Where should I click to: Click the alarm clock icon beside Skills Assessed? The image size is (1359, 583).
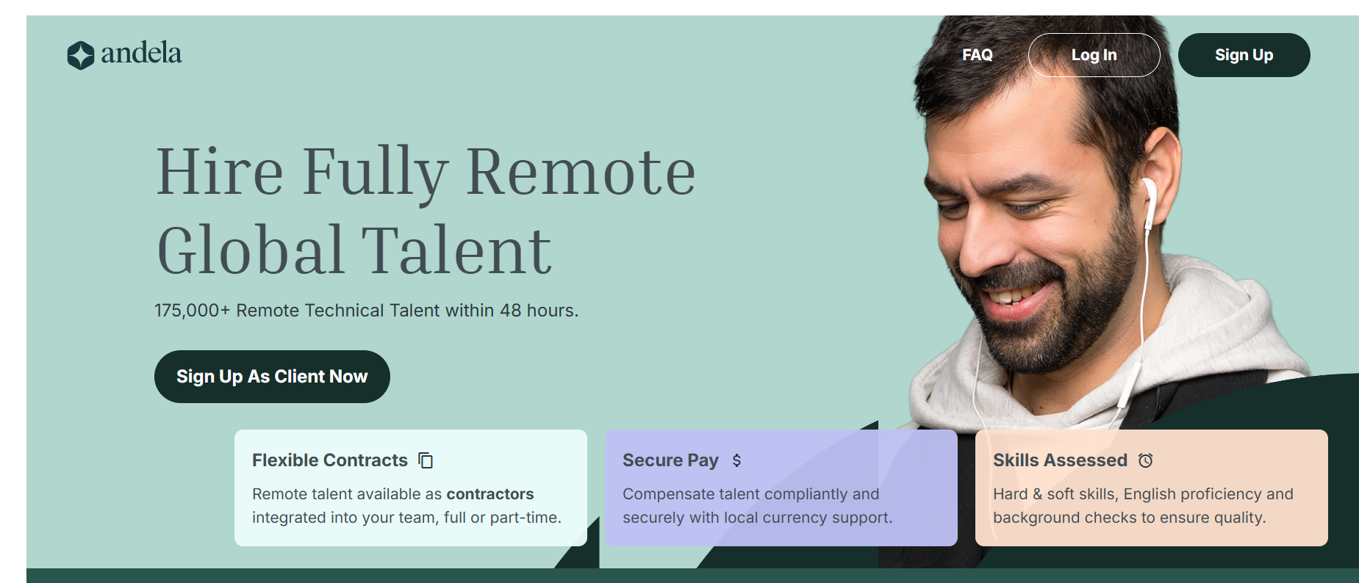tap(1145, 460)
